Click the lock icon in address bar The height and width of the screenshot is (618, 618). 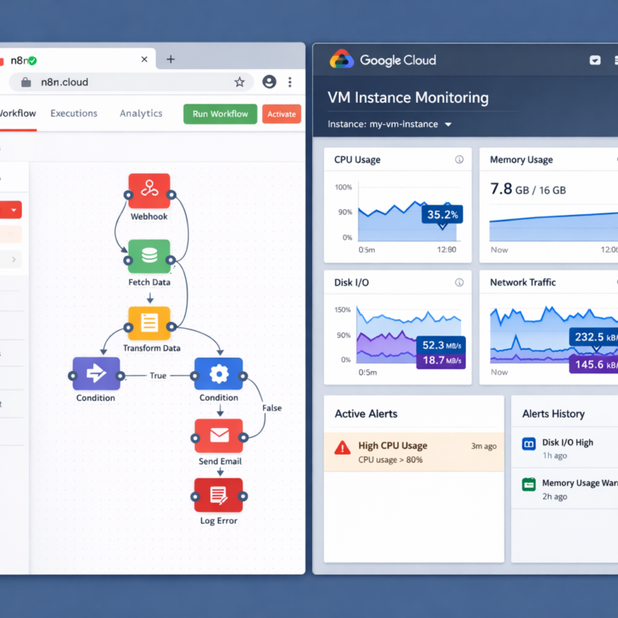pos(26,82)
